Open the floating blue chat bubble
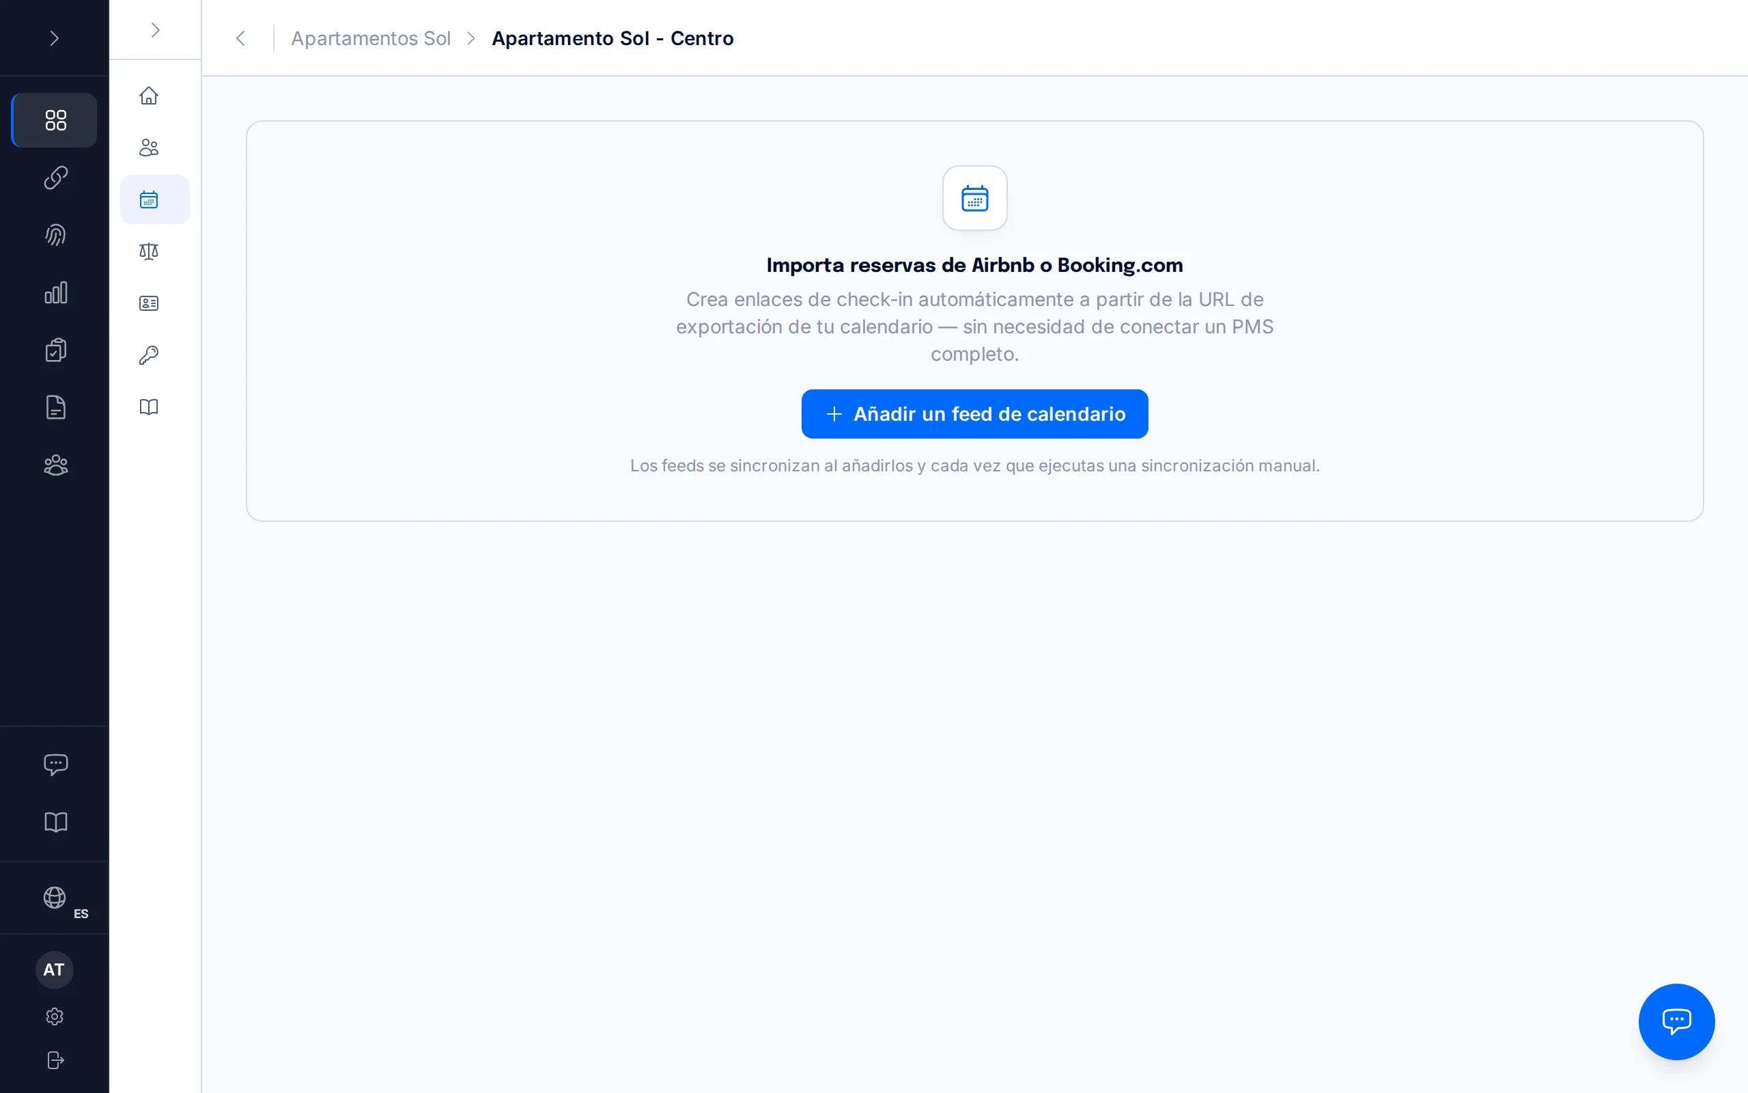The height and width of the screenshot is (1093, 1748). coord(1676,1021)
